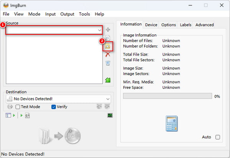Switch to the Advanced tab
This screenshot has height=158, width=230.
point(204,25)
